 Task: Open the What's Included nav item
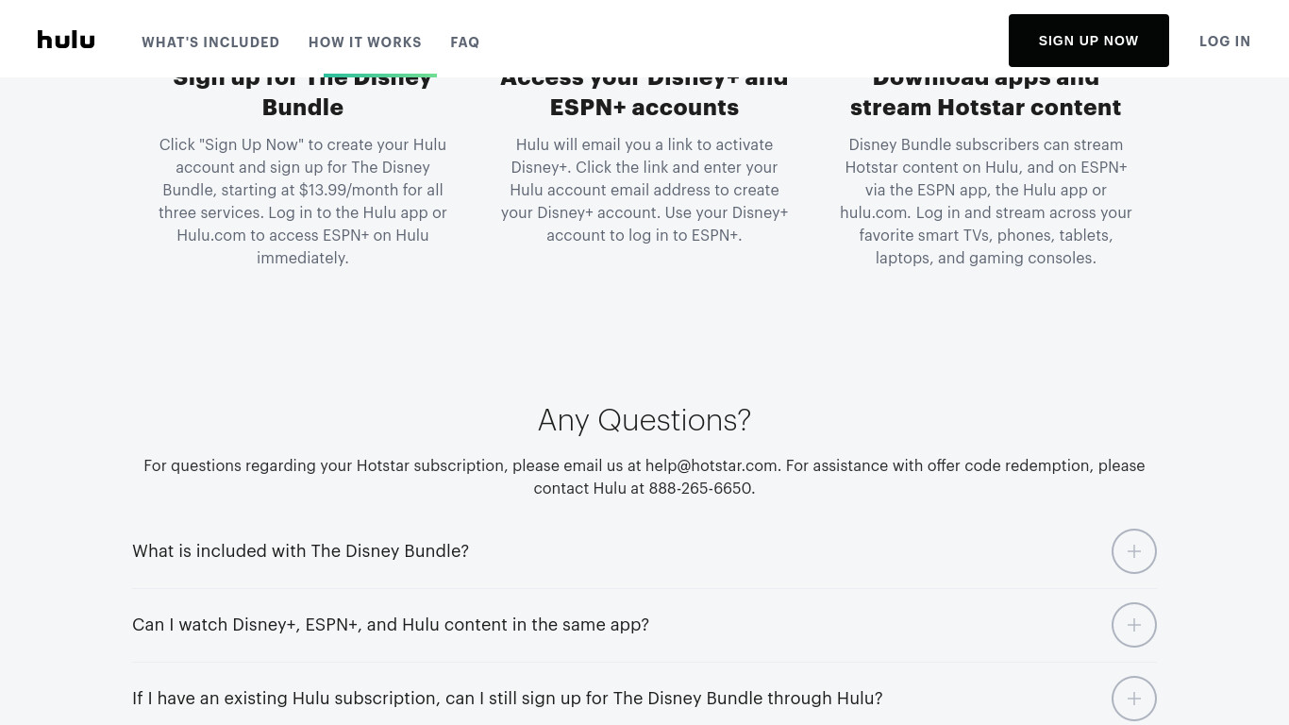click(x=210, y=42)
